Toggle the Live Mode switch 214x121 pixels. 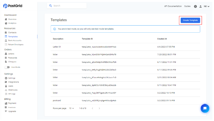(x=7, y=67)
